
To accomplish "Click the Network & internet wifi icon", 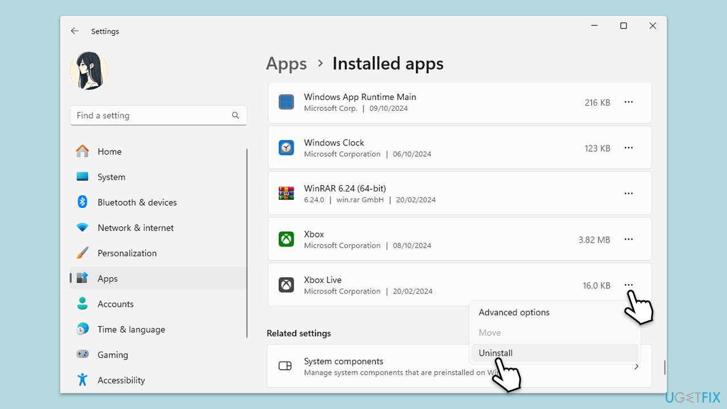I will [x=82, y=228].
